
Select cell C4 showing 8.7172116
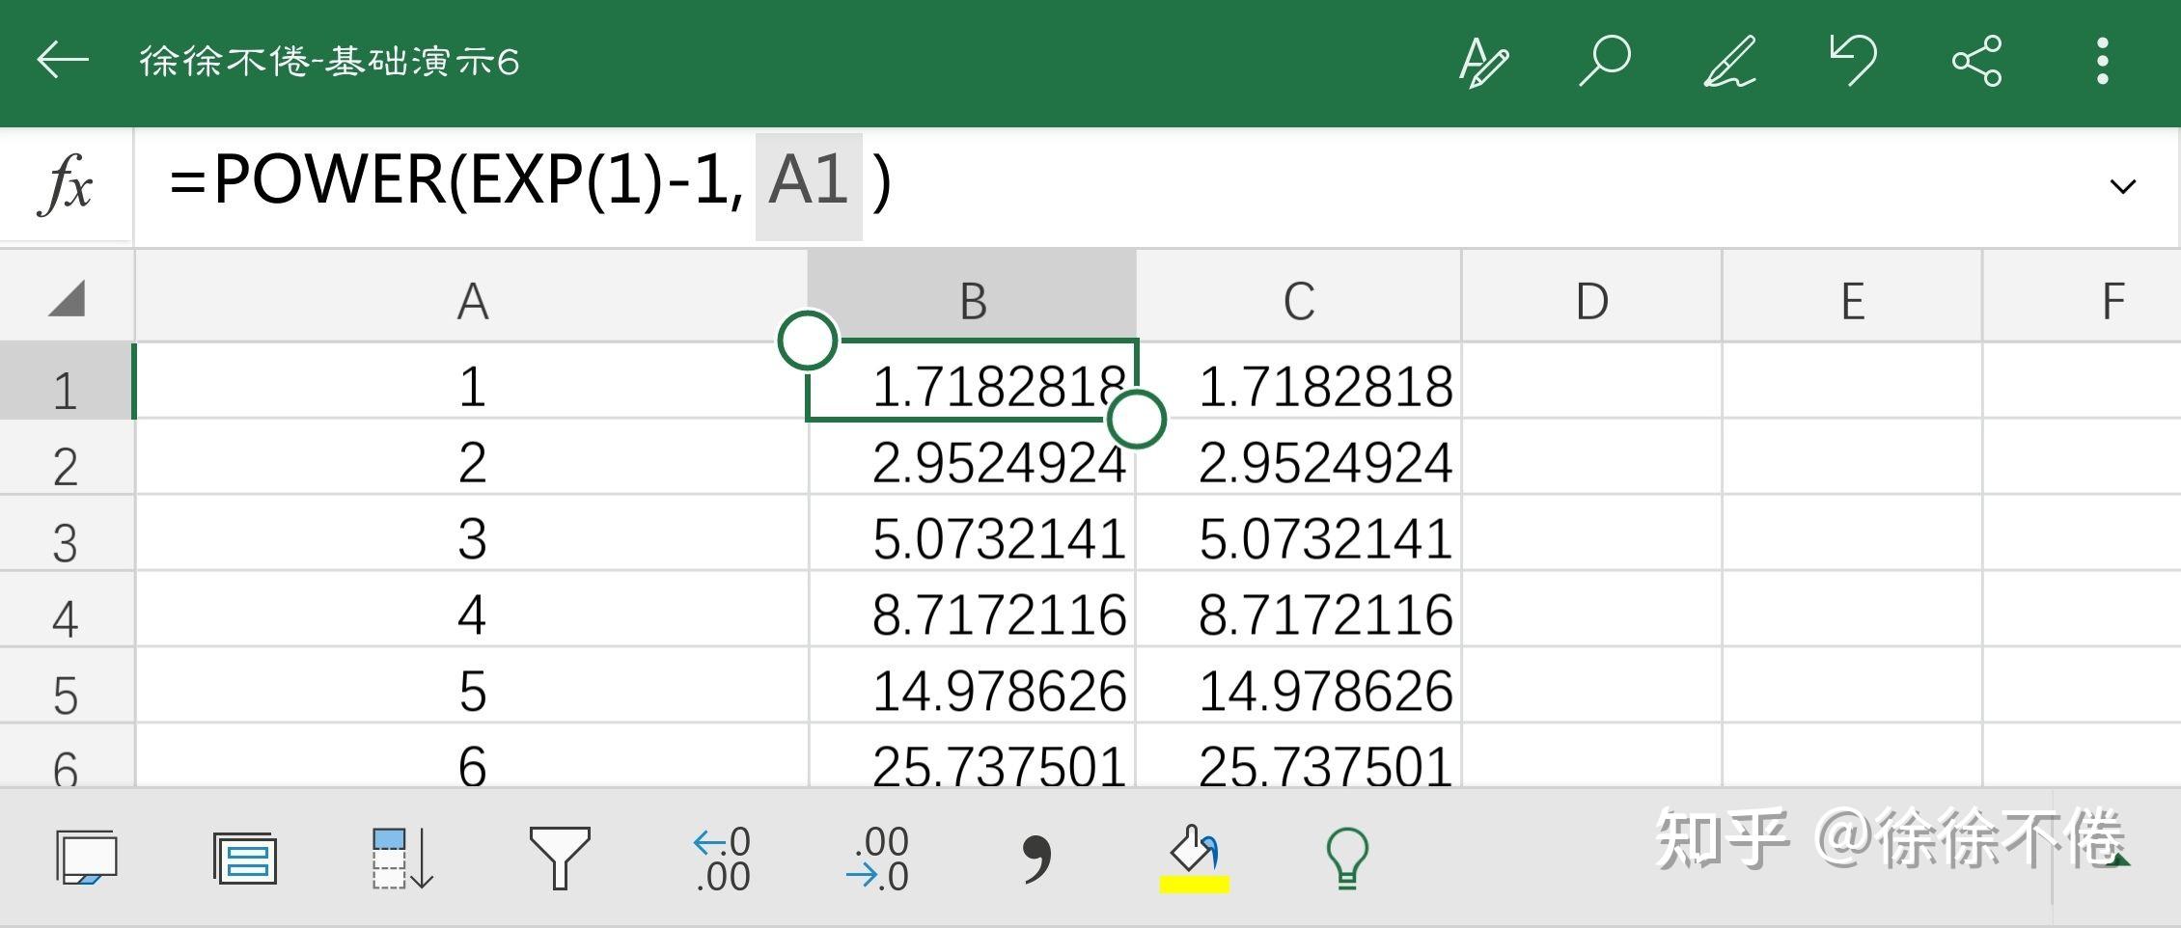[1299, 611]
